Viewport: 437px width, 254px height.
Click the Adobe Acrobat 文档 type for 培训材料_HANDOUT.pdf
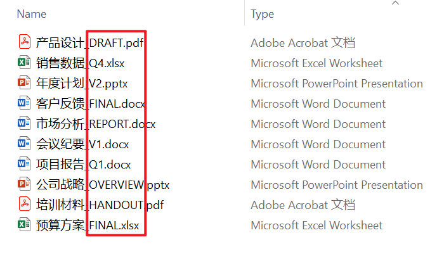tap(303, 205)
